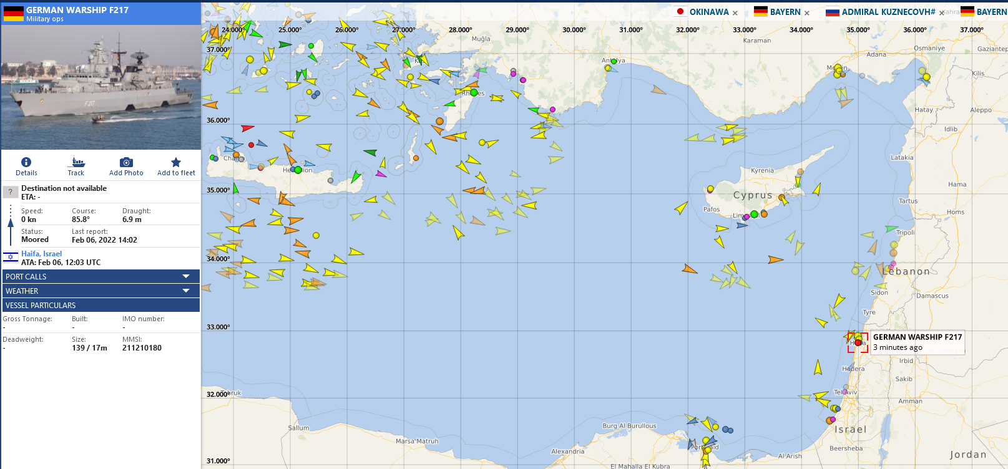
Task: Click the MMSI value 211210180
Action: tap(142, 348)
